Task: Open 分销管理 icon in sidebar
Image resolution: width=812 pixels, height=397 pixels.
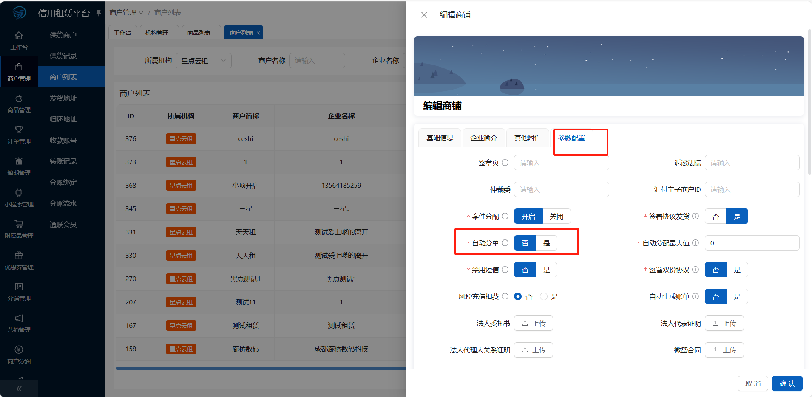Action: (x=19, y=287)
